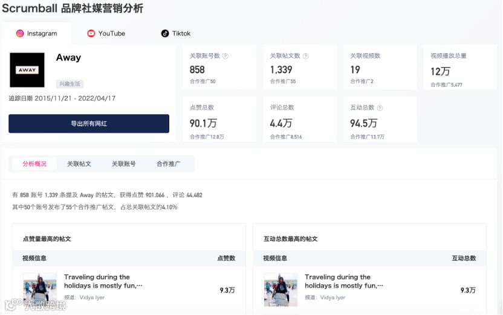Click the 12万 视频播放总量 value
503x315 pixels.
click(441, 71)
